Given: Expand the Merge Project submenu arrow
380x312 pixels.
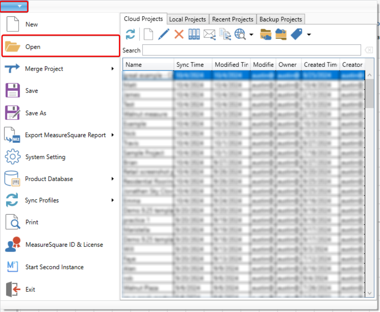Looking at the screenshot, I should click(113, 69).
